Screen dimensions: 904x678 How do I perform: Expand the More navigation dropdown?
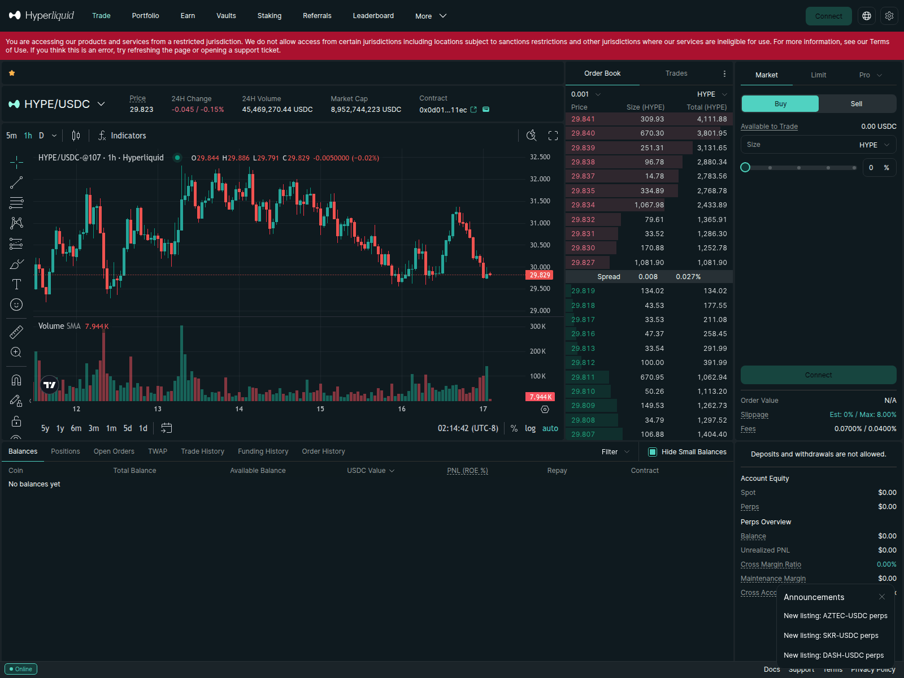[431, 16]
